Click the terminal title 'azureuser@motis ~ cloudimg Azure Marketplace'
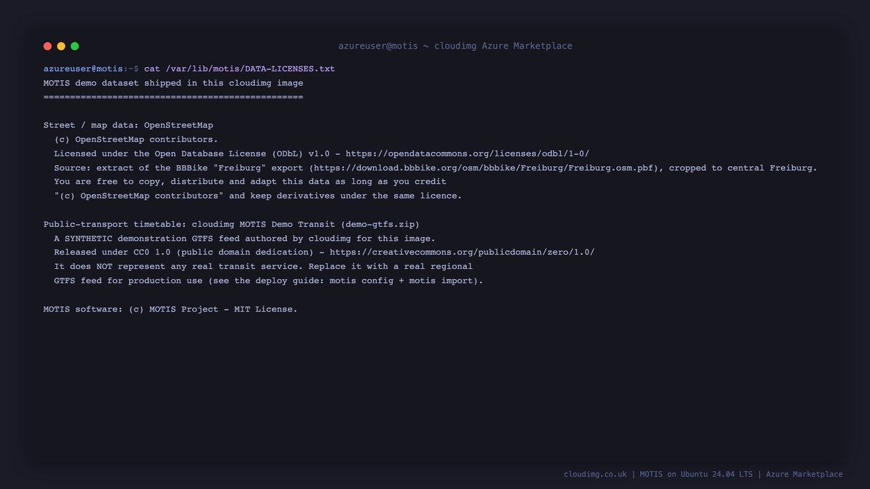Screen dimensions: 870x489 coord(455,46)
